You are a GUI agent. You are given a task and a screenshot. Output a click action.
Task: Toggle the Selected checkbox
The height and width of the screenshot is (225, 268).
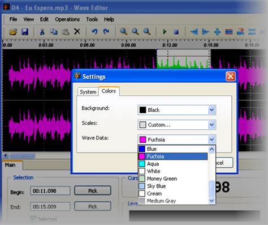33,219
